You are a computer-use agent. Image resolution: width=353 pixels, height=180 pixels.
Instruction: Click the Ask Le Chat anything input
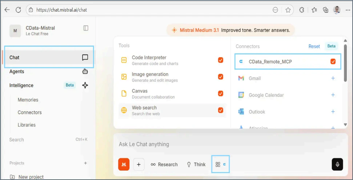tap(230, 144)
